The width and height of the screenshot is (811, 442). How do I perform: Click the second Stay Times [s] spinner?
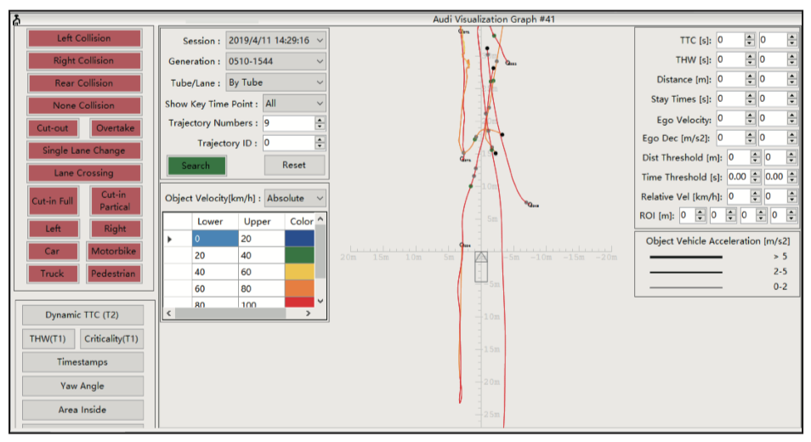coord(791,99)
